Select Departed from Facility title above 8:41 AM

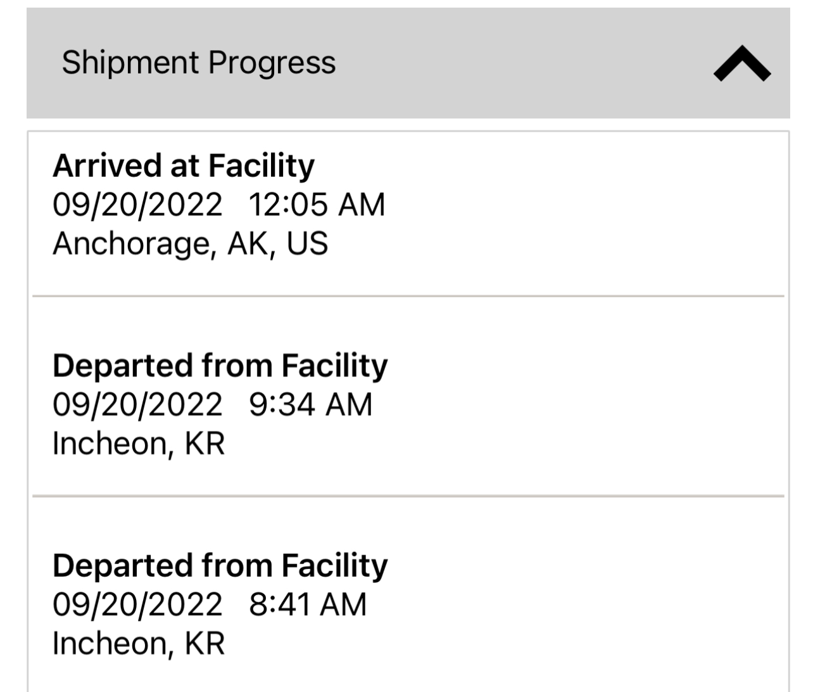pyautogui.click(x=220, y=566)
